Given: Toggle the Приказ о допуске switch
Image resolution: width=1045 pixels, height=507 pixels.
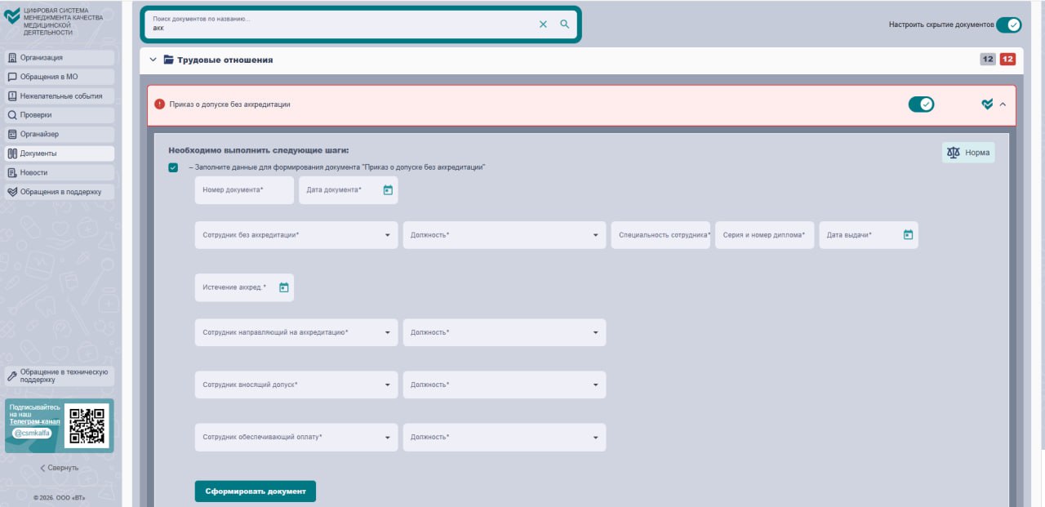Looking at the screenshot, I should point(921,105).
